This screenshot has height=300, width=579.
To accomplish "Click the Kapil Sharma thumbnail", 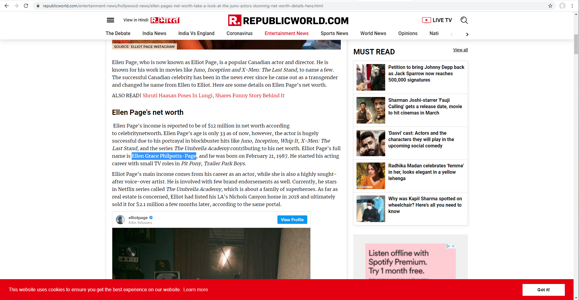I will [x=371, y=209].
